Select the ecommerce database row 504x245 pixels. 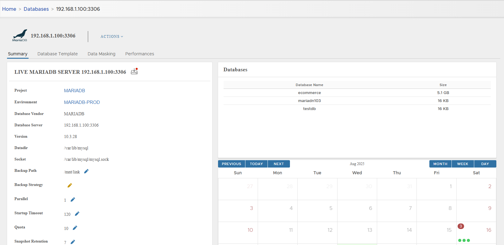(309, 93)
